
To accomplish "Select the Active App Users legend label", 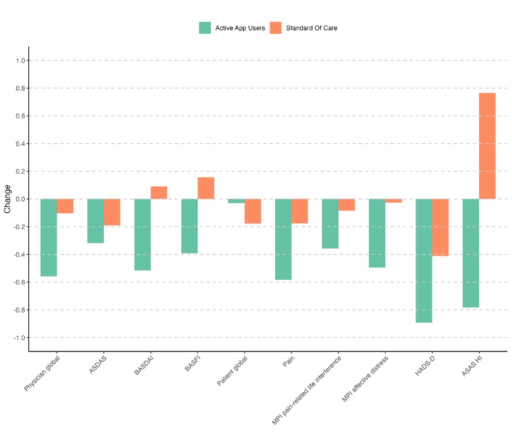I will click(x=240, y=28).
